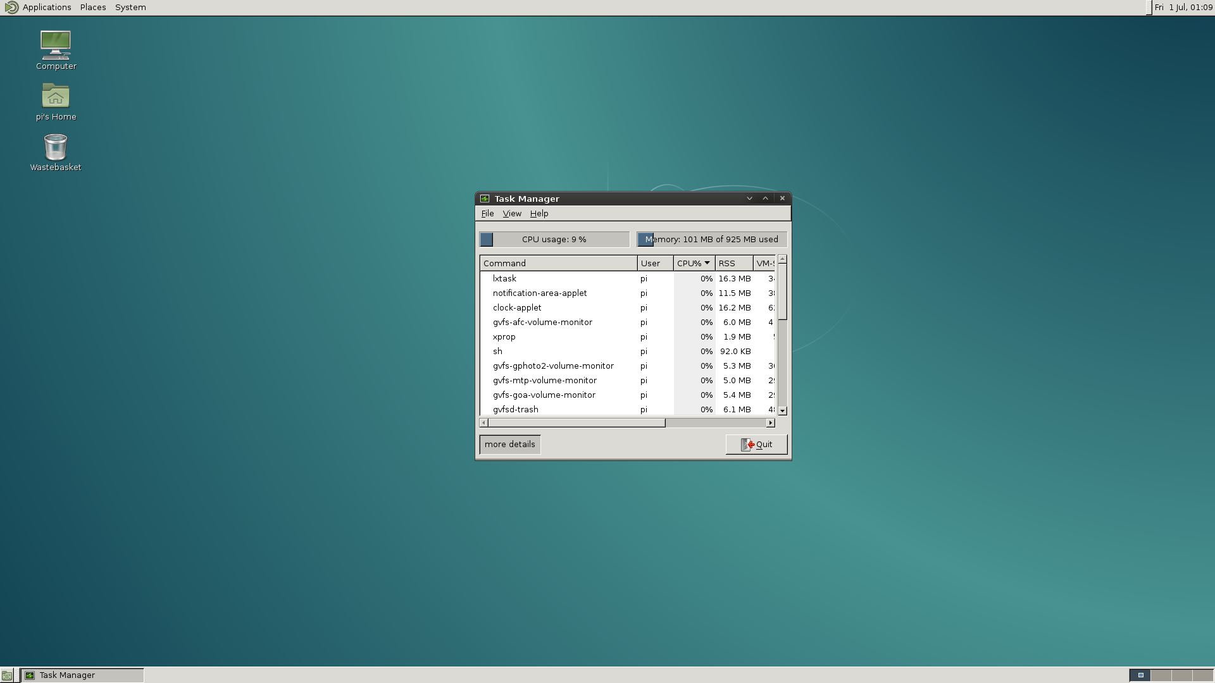
Task: Roll down Task Manager via title bar arrow
Action: [750, 199]
